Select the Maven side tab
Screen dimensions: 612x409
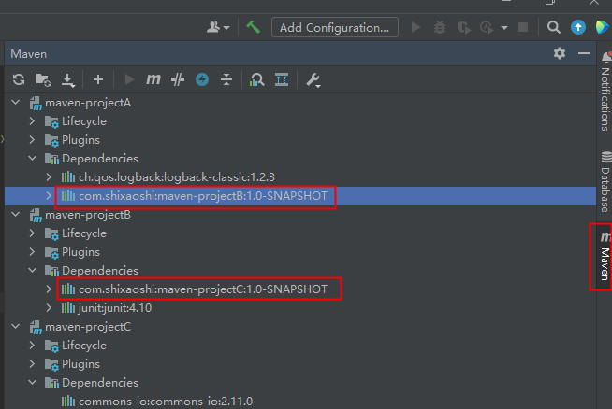[605, 256]
